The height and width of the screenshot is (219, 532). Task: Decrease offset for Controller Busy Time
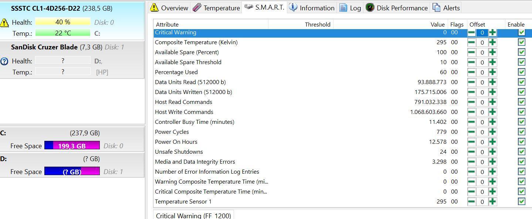pos(471,122)
